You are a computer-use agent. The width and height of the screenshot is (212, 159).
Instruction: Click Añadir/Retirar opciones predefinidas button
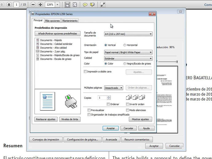point(57,34)
